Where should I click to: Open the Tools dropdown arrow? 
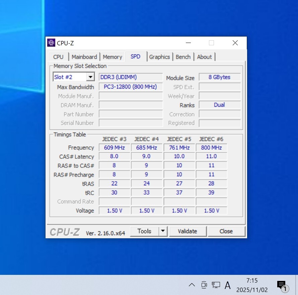click(163, 231)
